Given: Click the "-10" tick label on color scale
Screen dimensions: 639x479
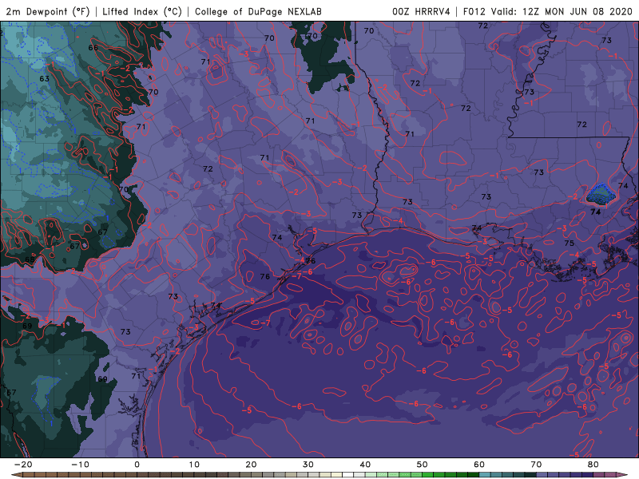Looking at the screenshot, I should point(80,465).
